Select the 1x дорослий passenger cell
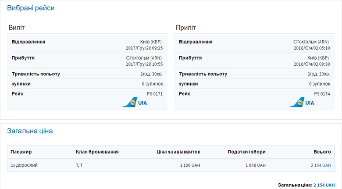342x189 pixels. (24, 165)
